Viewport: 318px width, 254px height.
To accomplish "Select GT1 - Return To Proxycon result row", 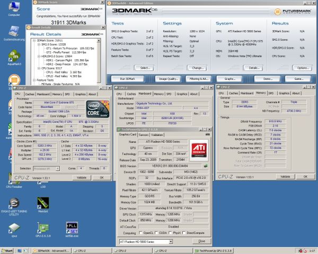I will (70, 48).
